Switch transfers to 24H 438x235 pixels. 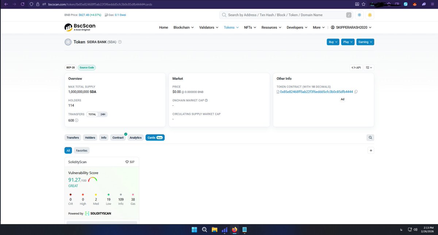click(x=103, y=114)
